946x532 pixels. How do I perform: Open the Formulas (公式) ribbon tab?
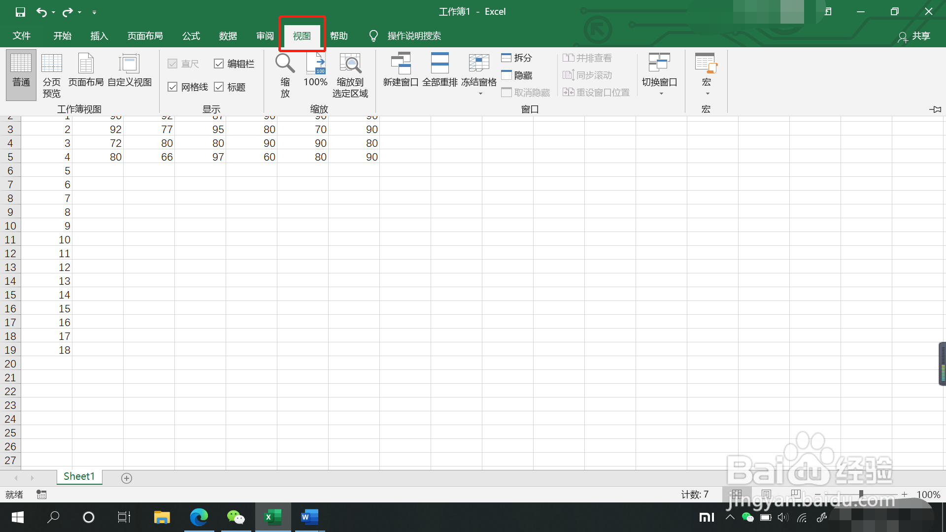(191, 36)
